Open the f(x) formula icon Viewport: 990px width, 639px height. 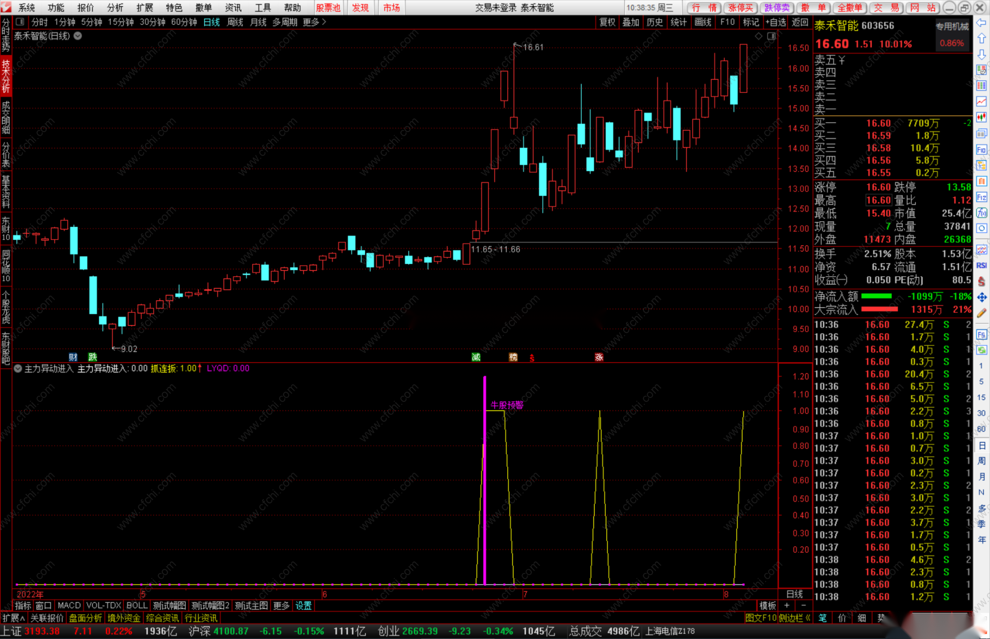coord(982,213)
